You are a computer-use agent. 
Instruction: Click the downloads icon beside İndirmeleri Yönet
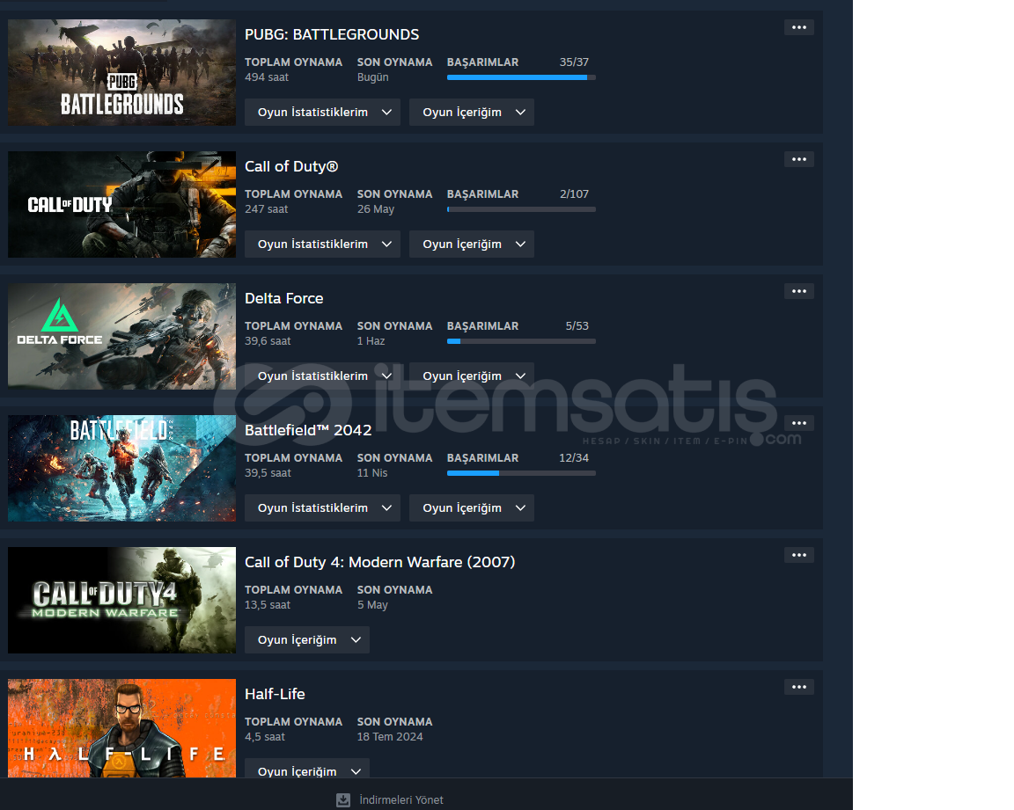click(x=343, y=799)
